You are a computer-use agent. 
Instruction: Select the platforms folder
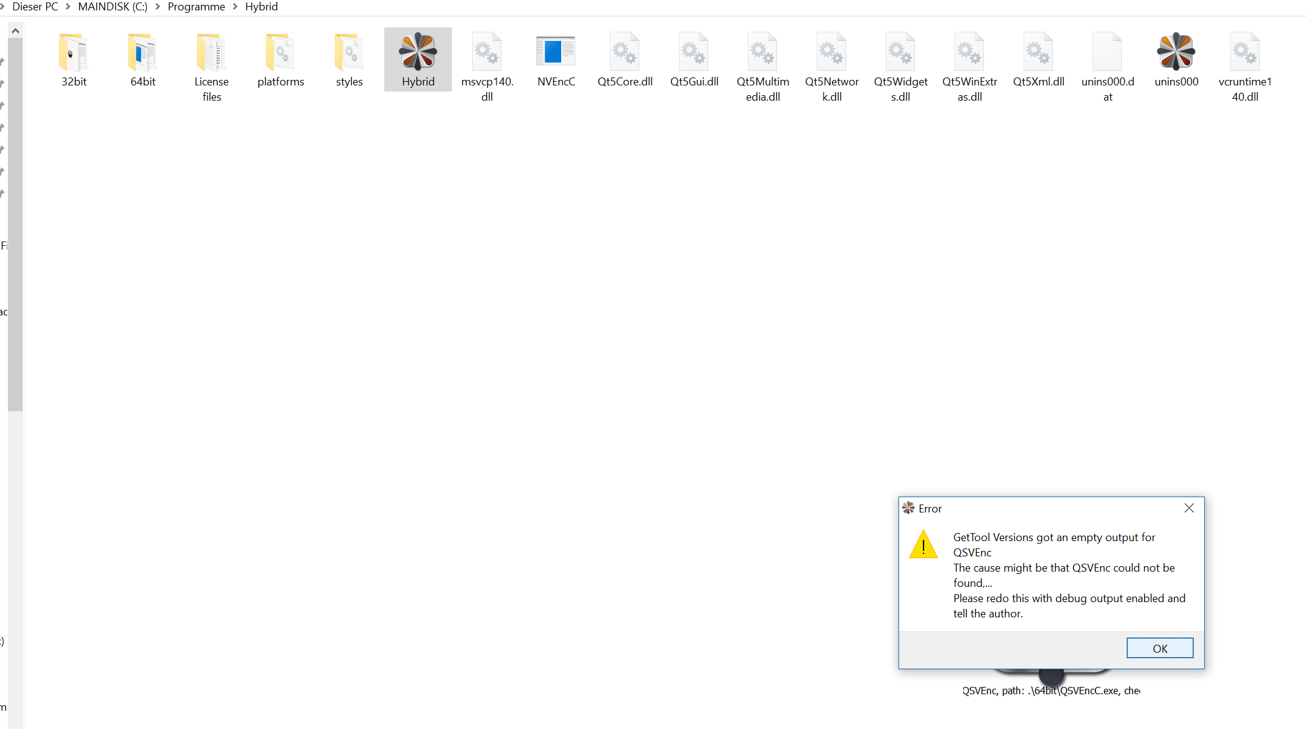pos(281,52)
